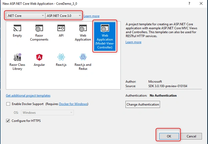
Task: Dismiss dialog with Cancel button
Action: [x=191, y=136]
